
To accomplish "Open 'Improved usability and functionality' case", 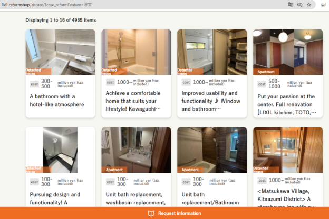I will pos(211,101).
